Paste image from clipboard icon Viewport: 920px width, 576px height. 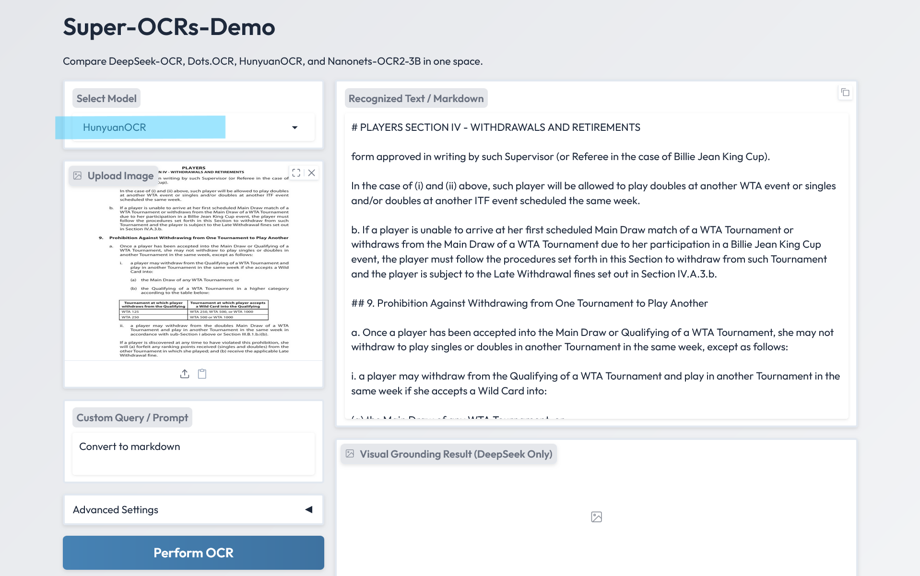coord(202,374)
